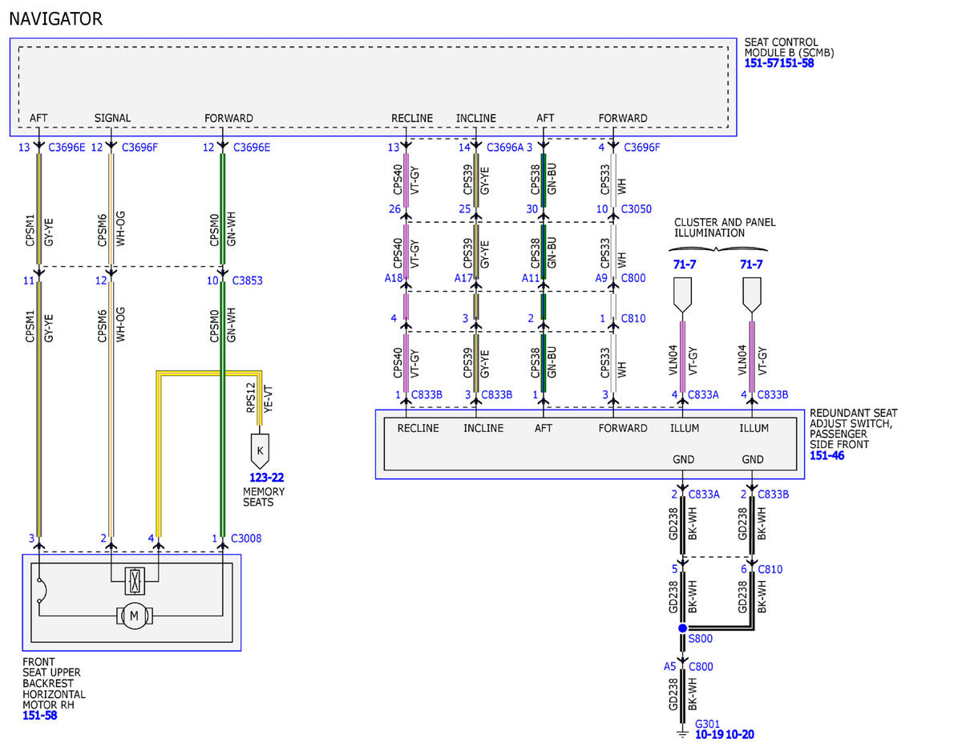Click connector label C3050
The height and width of the screenshot is (743, 962).
638,210
